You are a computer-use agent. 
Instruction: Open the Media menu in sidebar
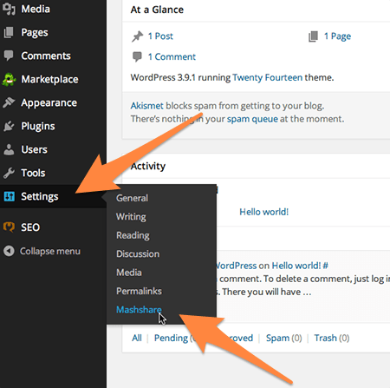point(36,9)
